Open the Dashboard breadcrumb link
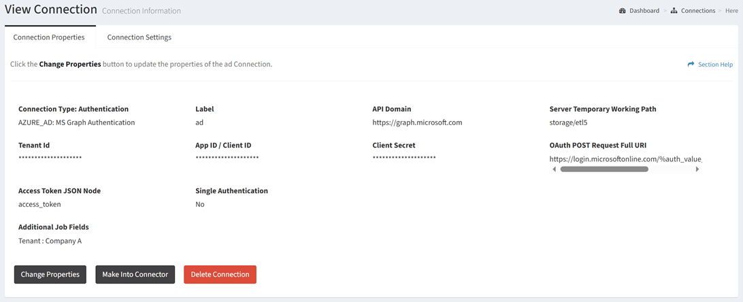The image size is (743, 302). (x=644, y=11)
